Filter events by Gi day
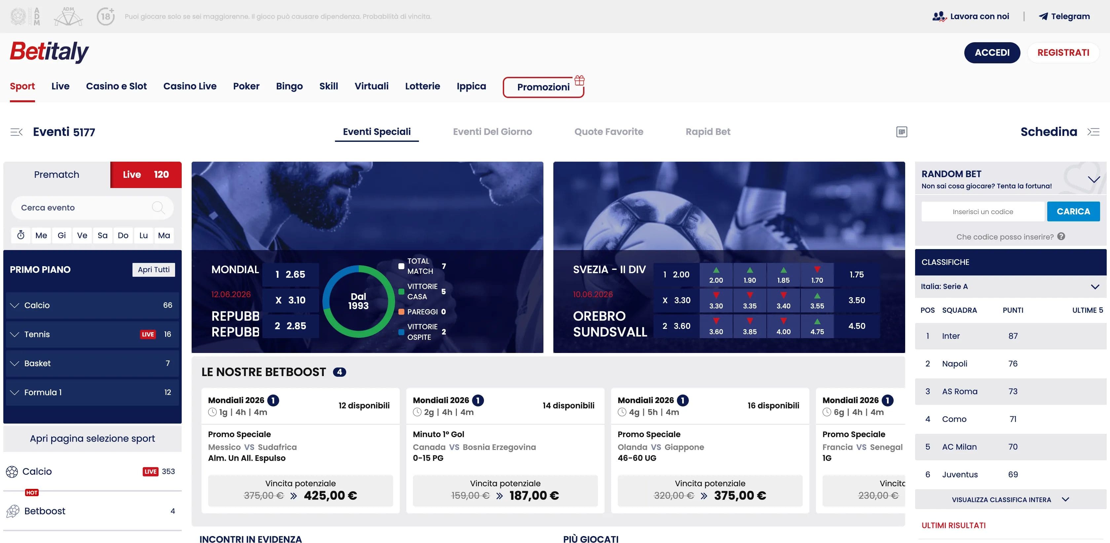Screen dimensions: 1110x543 [62, 235]
